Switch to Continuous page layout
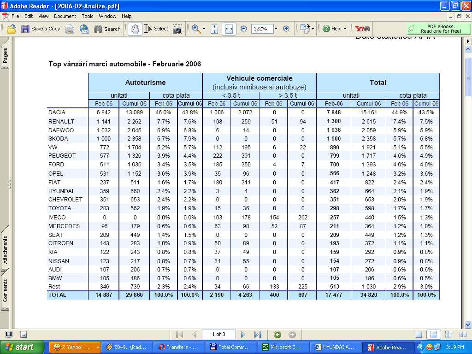This screenshot has height=354, width=472. tap(433, 335)
